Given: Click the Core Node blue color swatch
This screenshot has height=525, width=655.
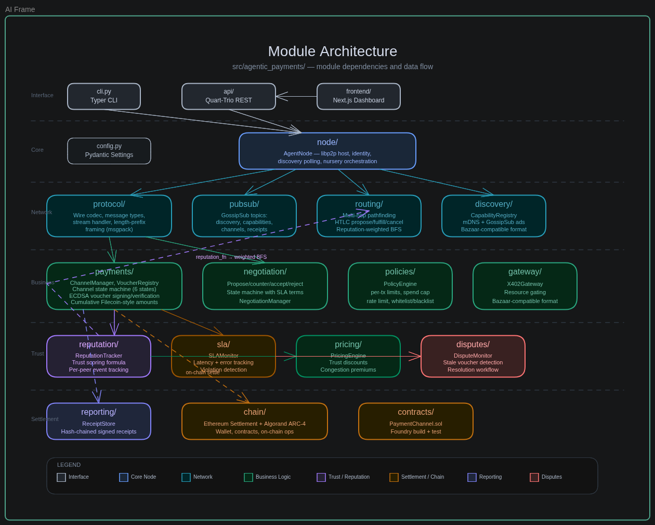Looking at the screenshot, I should click(x=123, y=477).
